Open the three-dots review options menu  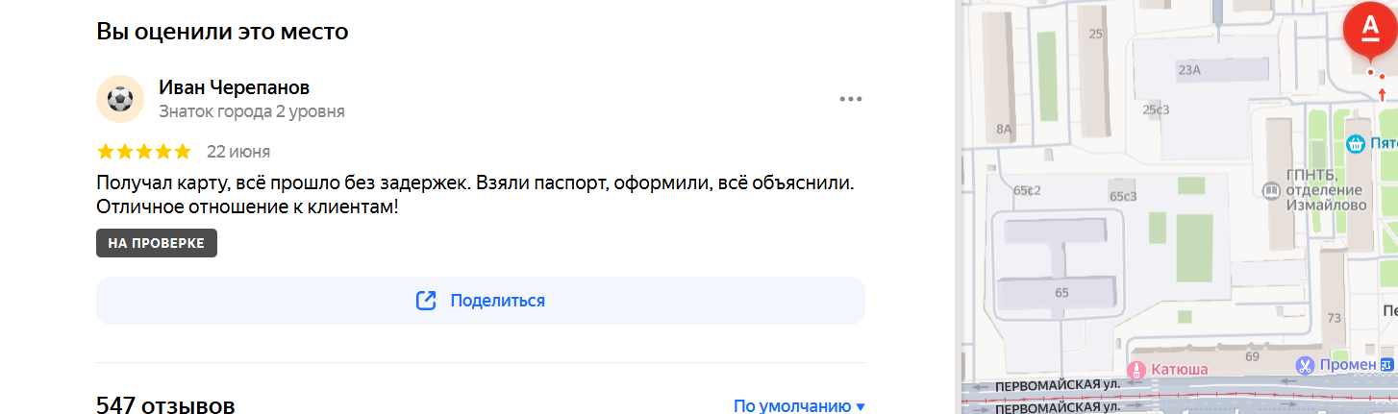[x=851, y=99]
